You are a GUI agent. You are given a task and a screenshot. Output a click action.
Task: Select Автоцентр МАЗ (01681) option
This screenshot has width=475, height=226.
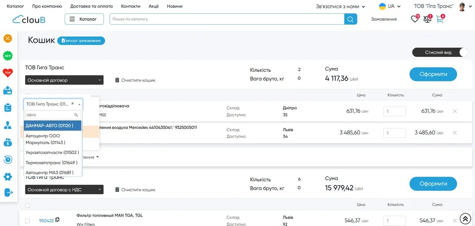(x=53, y=172)
